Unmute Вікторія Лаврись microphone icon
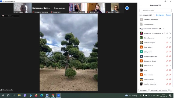This screenshot has width=174, height=98. (167, 43)
